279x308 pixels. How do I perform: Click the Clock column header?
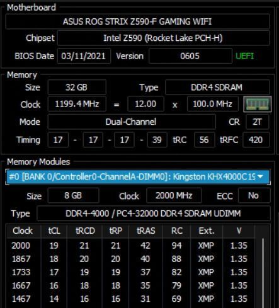point(23,231)
